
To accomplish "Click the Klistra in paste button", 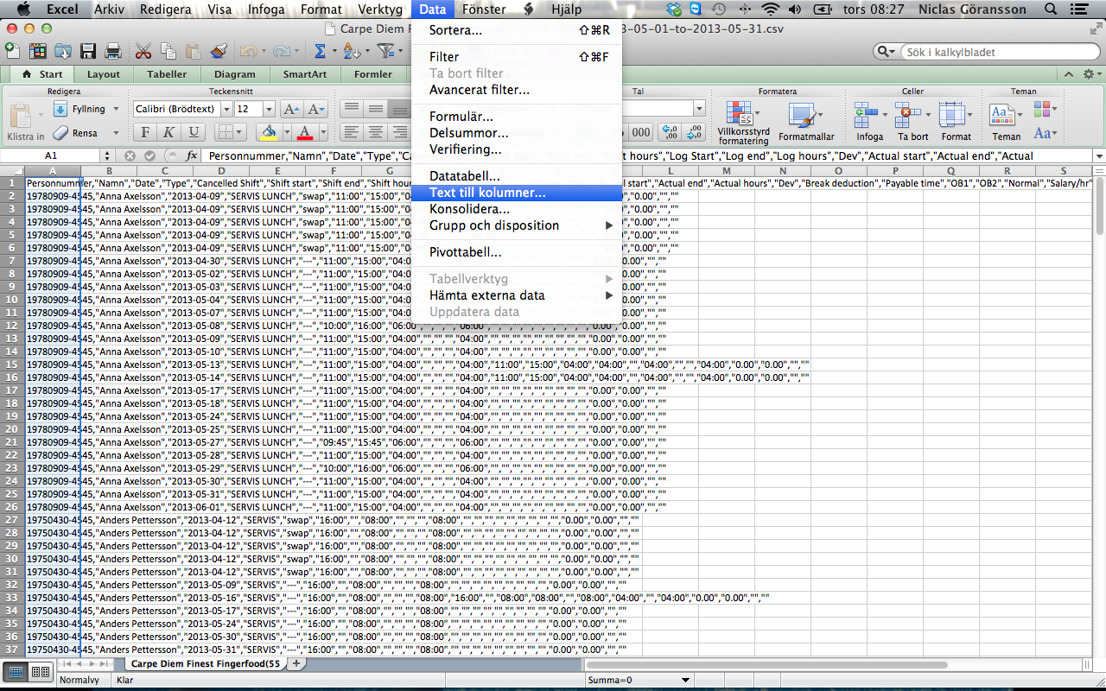I will (24, 122).
